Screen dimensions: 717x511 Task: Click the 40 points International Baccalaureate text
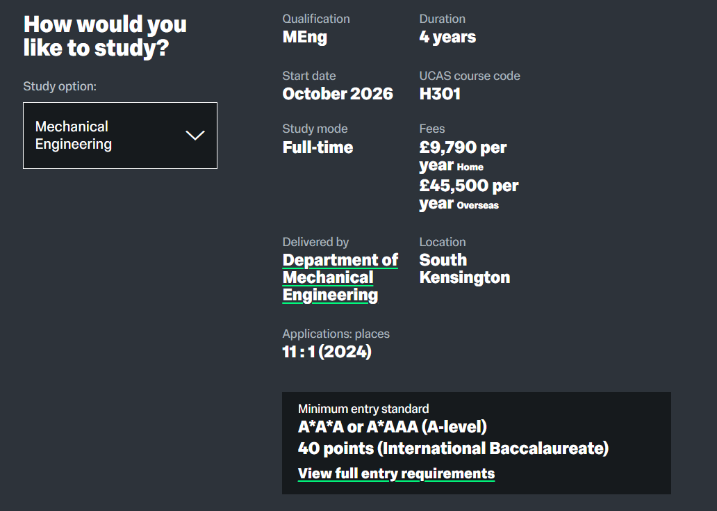(453, 448)
